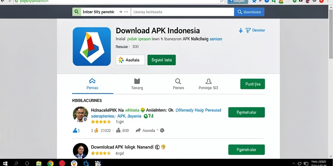Click the green Bgsaril lata button
Image resolution: width=333 pixels, height=166 pixels.
[161, 60]
